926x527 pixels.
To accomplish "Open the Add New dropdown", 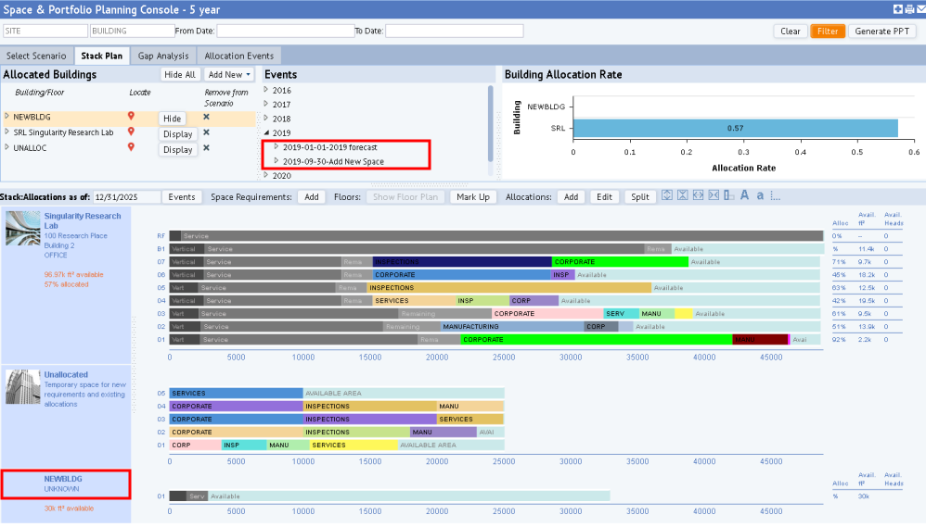I will pyautogui.click(x=229, y=74).
